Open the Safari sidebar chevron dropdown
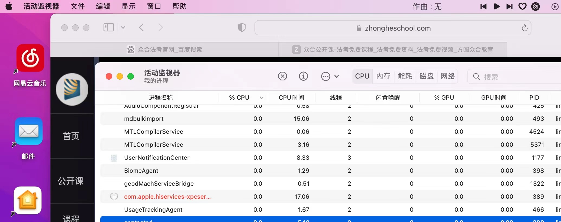The image size is (561, 222). (x=123, y=27)
